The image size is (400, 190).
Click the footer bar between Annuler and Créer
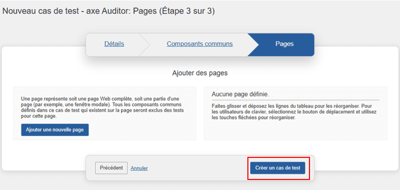198,168
